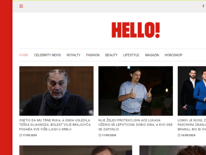Click the date under the Voje Brajovića article
The image size is (206, 155).
(x=30, y=135)
